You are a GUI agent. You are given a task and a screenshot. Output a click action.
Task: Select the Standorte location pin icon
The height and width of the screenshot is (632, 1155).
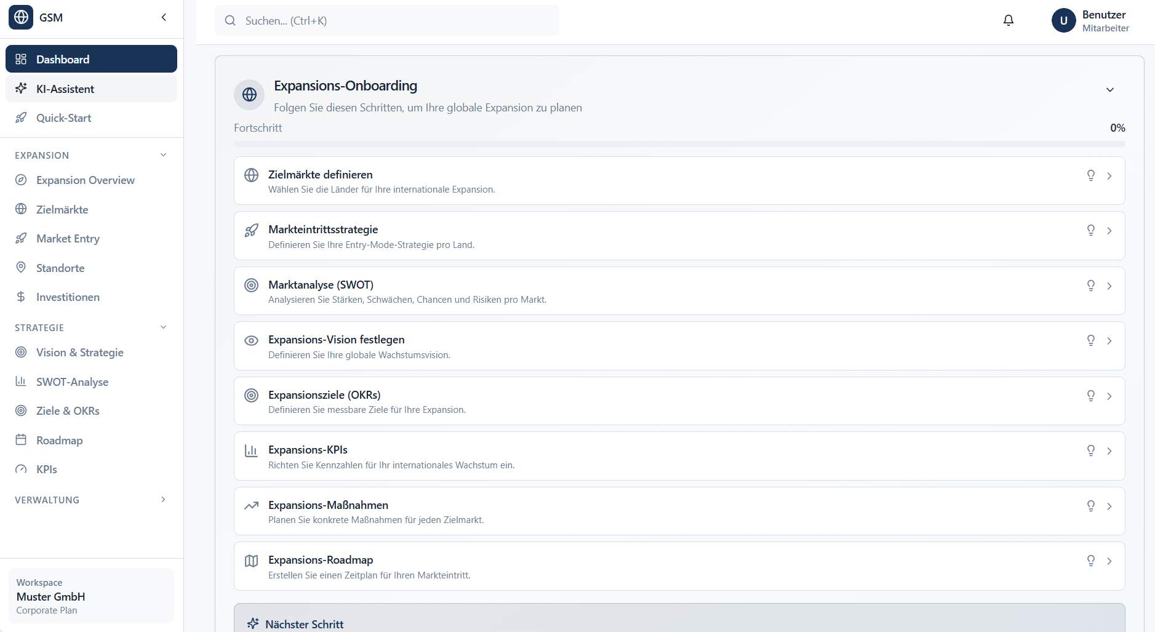22,268
